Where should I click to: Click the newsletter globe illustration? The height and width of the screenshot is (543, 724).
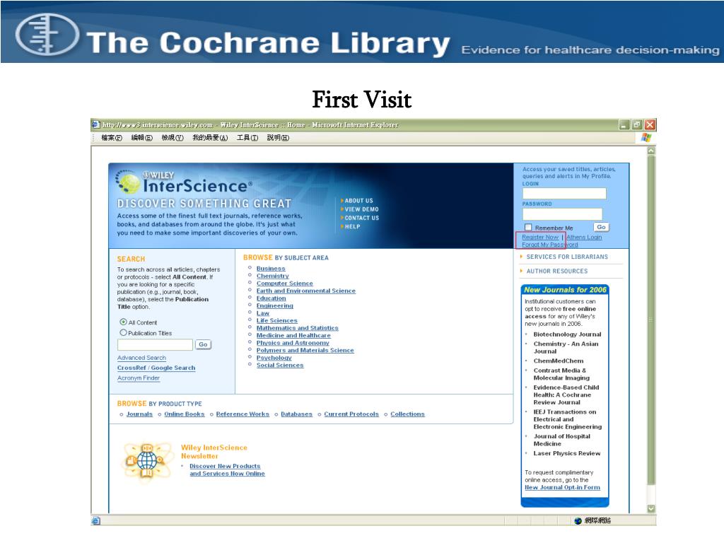pyautogui.click(x=147, y=460)
